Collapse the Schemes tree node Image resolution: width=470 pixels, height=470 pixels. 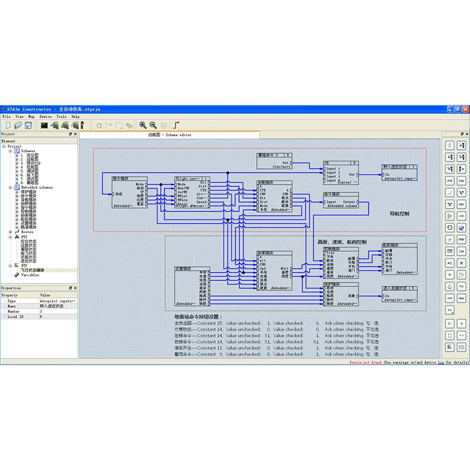point(10,151)
